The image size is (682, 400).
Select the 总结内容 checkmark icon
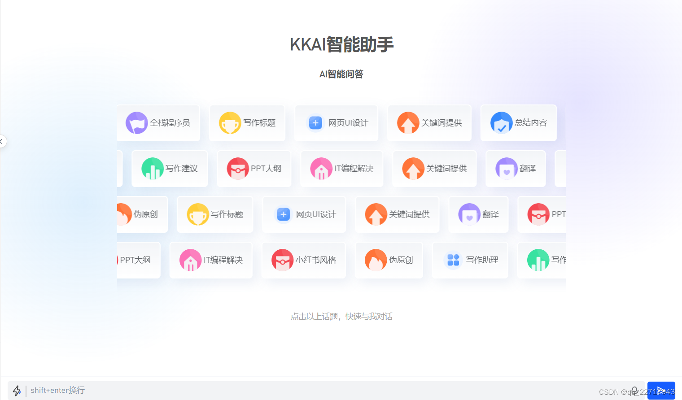click(x=502, y=122)
